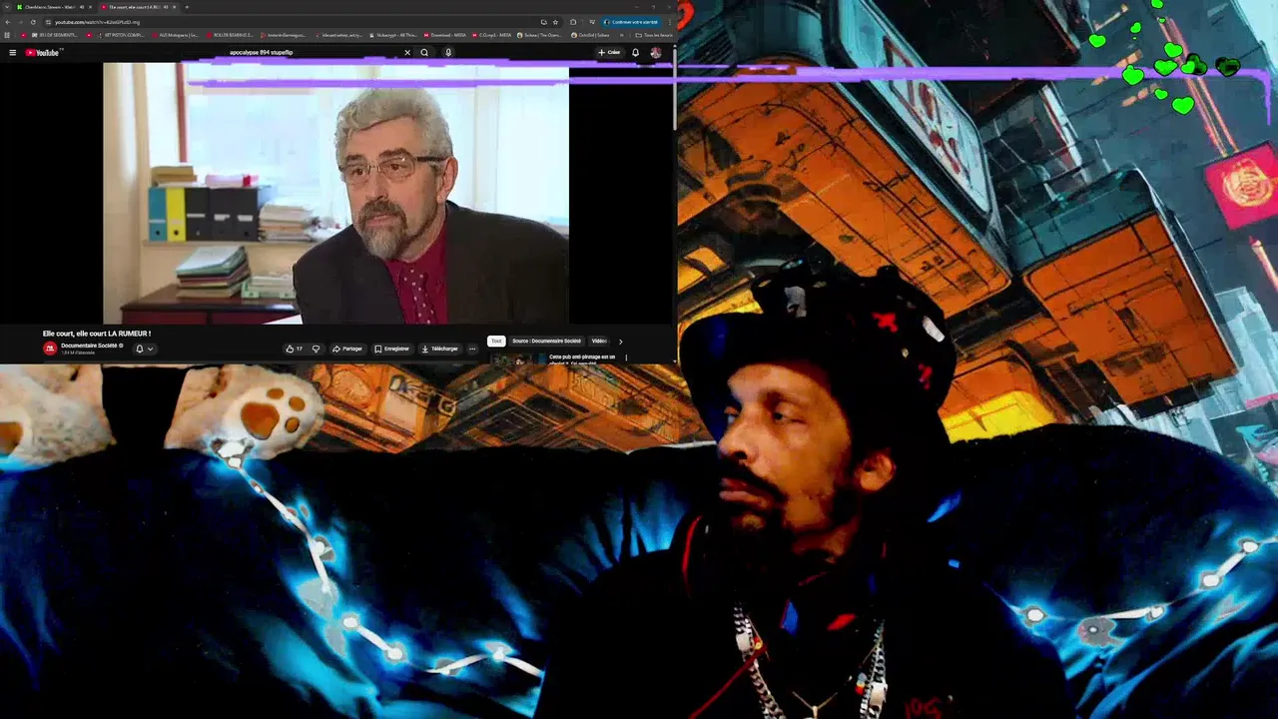Go to the YouTube home logo
Viewport: 1278px width, 719px height.
(x=43, y=53)
